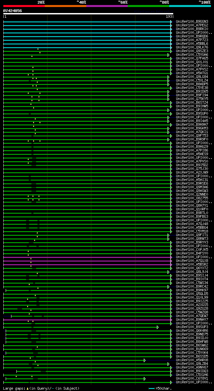The height and width of the screenshot is (391, 214).
Task: Click the cyan alignment bar for Q9LK76
Action: pos(87,47)
